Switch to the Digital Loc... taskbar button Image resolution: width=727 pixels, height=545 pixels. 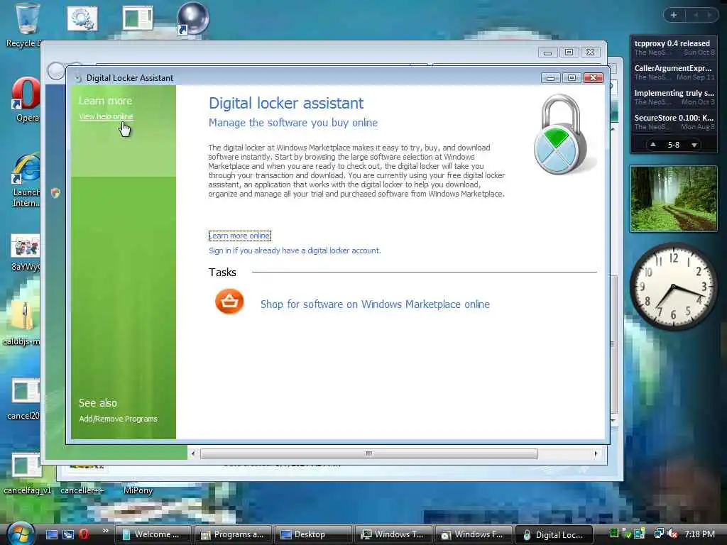[554, 534]
